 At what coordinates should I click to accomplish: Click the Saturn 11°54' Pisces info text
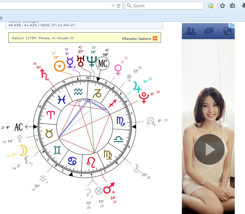coord(43,38)
